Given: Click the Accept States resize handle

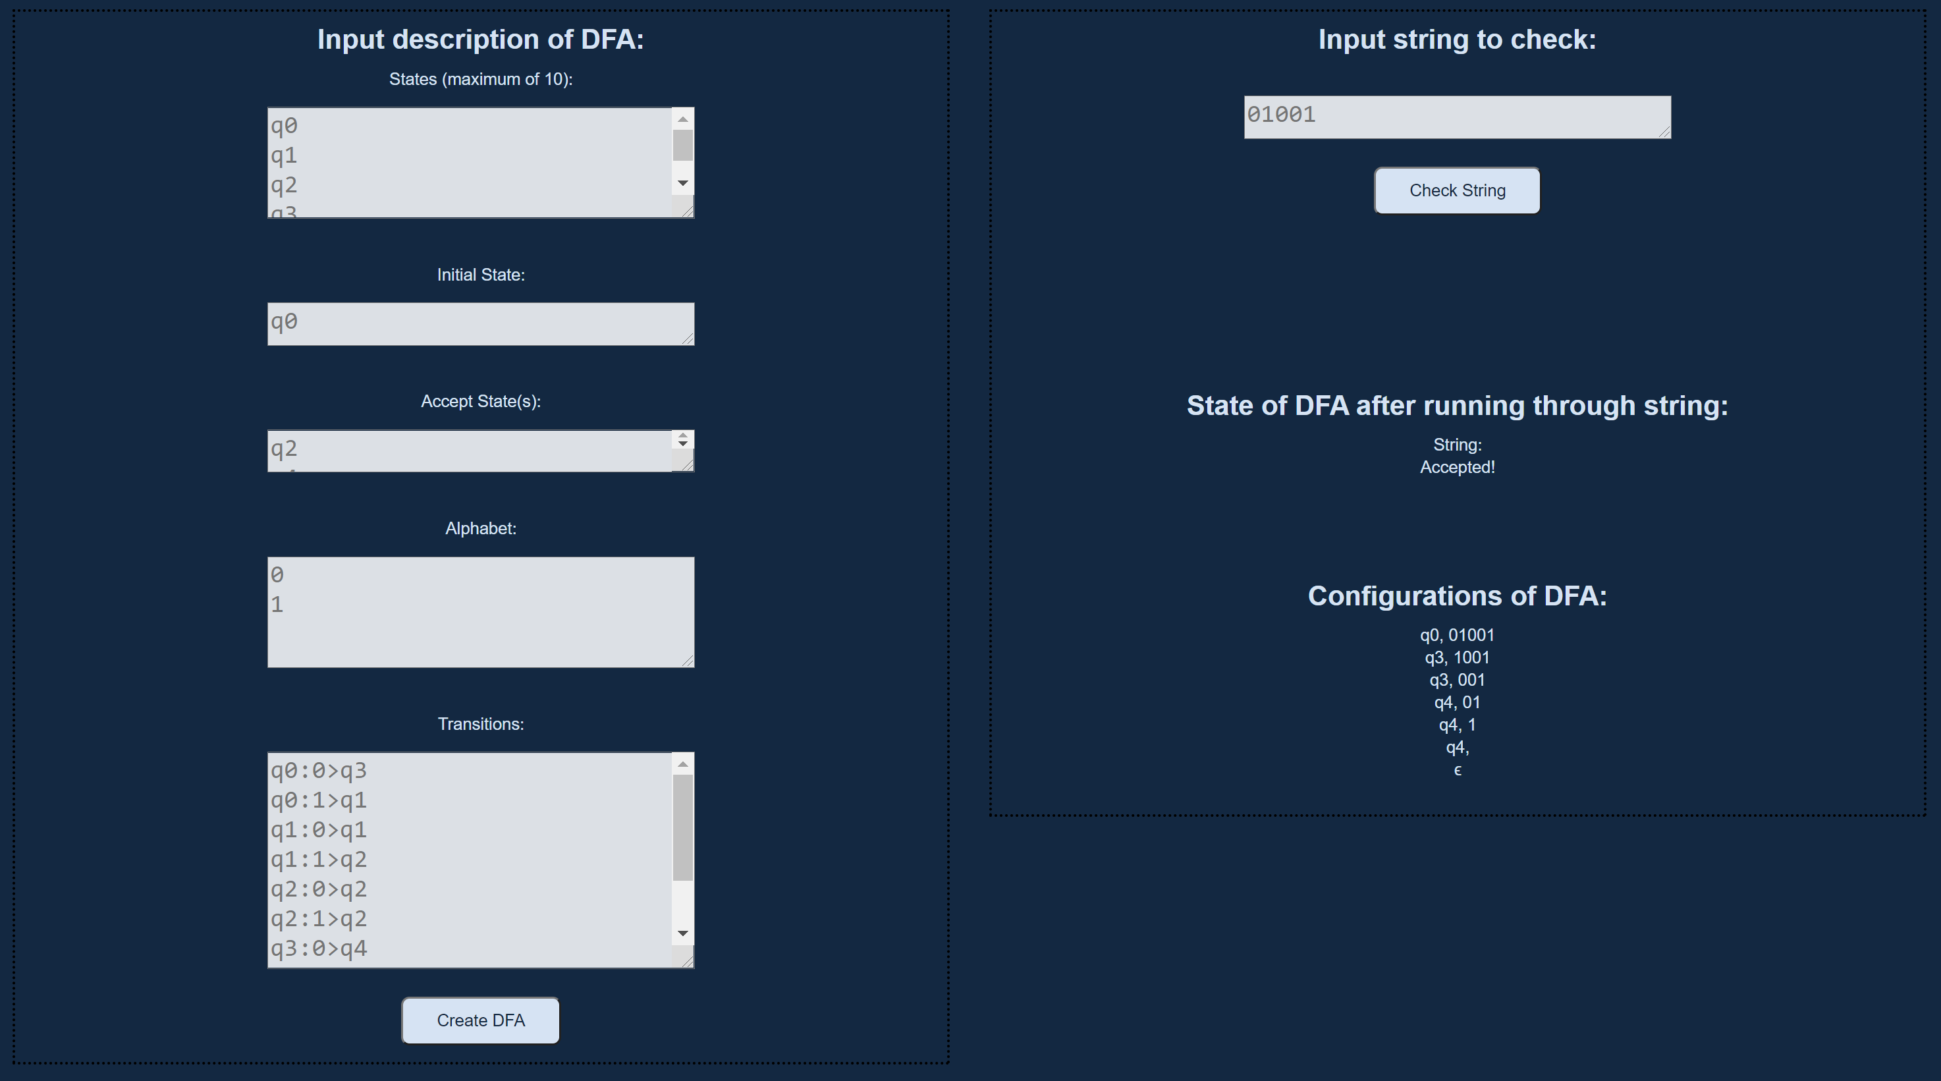Looking at the screenshot, I should pos(686,465).
